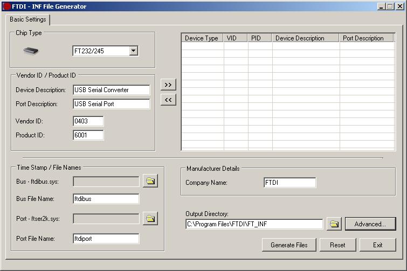The image size is (407, 271).
Task: Browse for the ftser2k.sys port file
Action: point(150,219)
